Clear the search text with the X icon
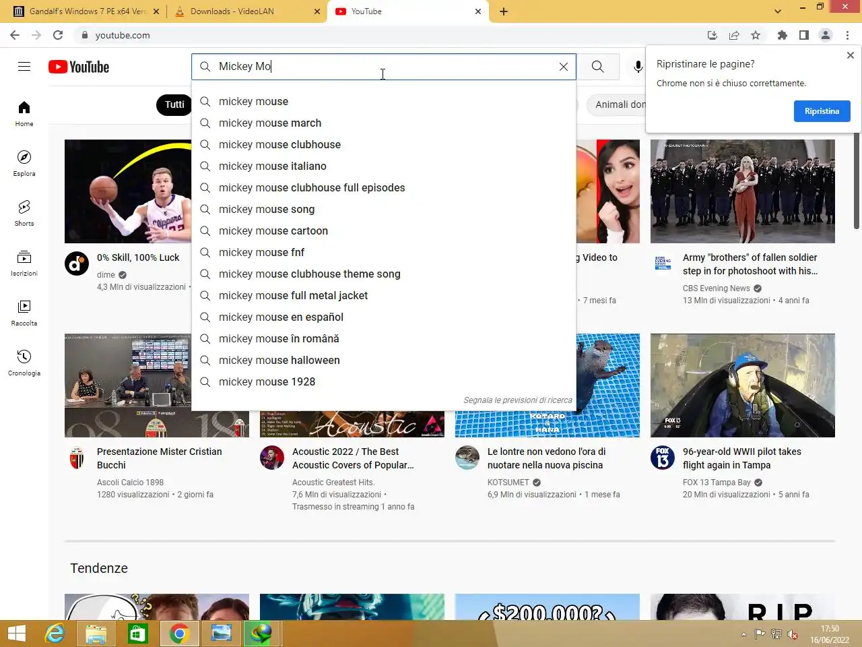 (x=564, y=67)
